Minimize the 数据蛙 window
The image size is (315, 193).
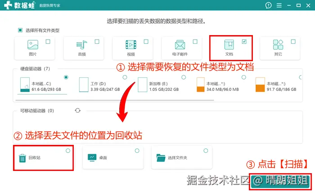(x=289, y=5)
